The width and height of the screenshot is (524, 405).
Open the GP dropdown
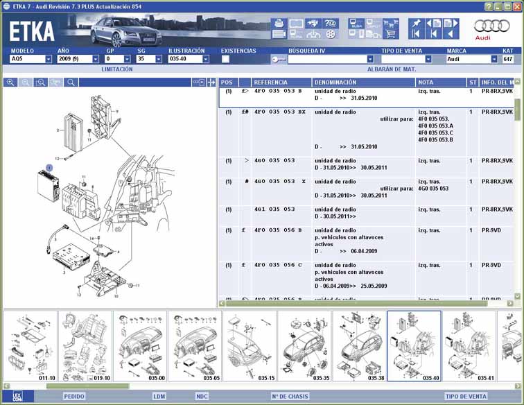pyautogui.click(x=127, y=59)
